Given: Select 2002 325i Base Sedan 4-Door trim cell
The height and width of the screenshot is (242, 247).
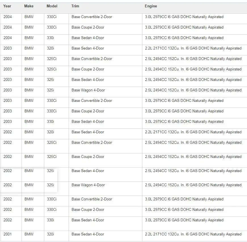Looking at the screenshot, I should [x=105, y=175].
